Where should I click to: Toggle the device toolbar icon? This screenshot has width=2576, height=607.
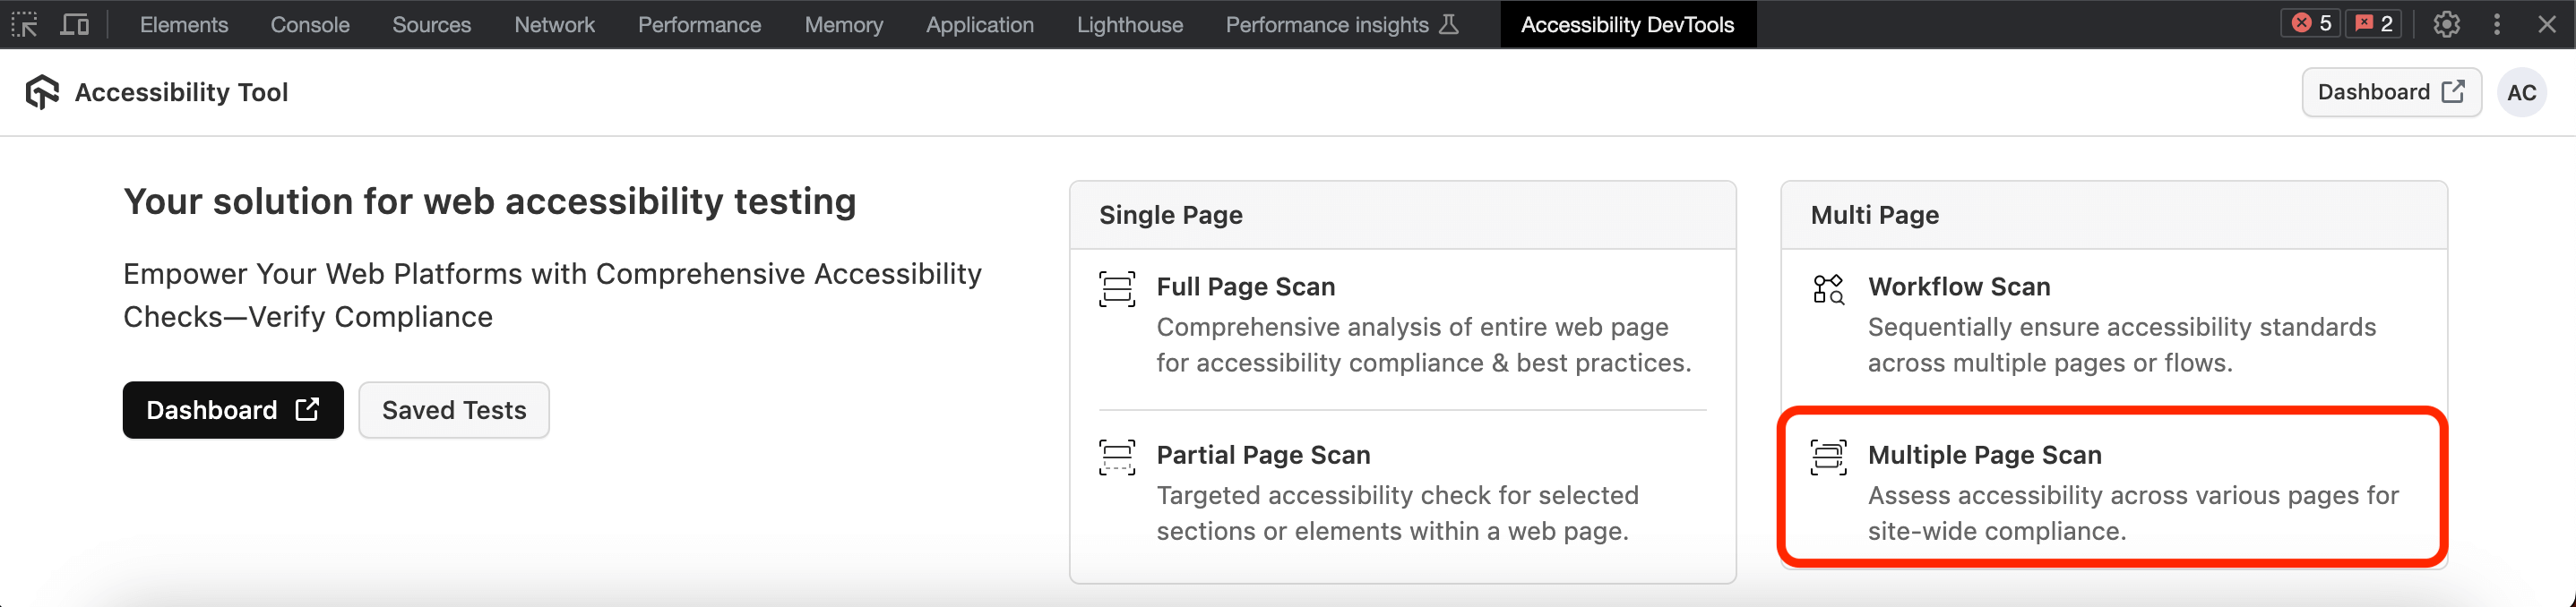pos(74,24)
